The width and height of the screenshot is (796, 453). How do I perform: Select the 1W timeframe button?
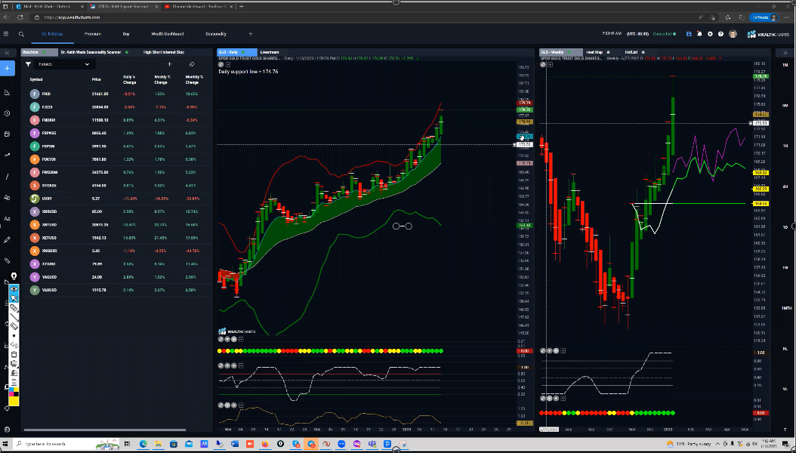point(785,268)
